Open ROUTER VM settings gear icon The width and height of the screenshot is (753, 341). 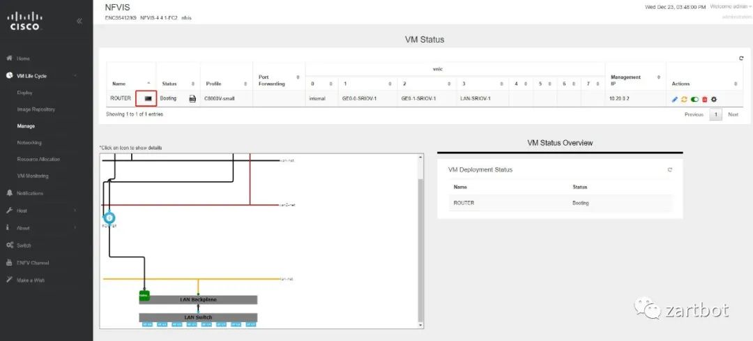coord(714,100)
